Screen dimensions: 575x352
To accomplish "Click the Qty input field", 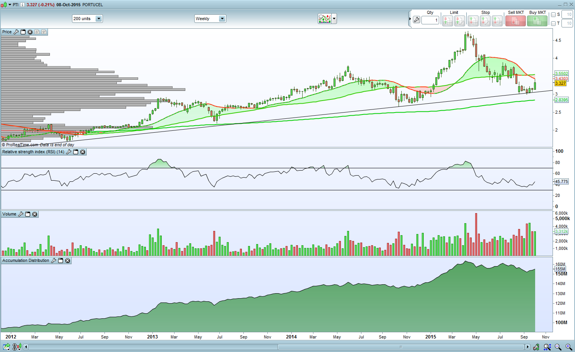I will [430, 20].
